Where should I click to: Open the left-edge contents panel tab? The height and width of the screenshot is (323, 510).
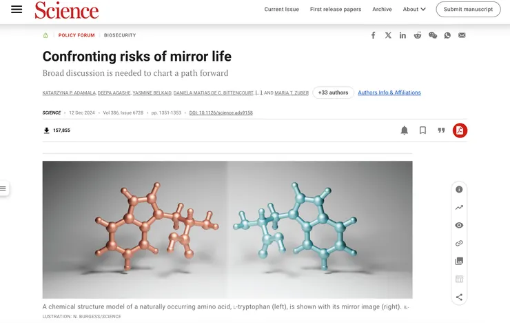tap(4, 188)
